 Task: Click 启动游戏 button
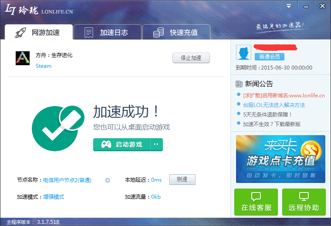[122, 144]
